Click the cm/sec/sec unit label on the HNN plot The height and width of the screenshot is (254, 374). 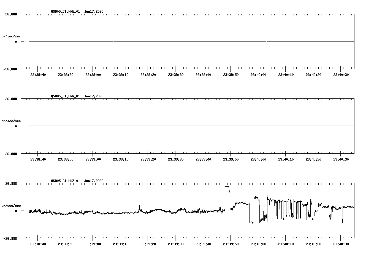pyautogui.click(x=11, y=121)
